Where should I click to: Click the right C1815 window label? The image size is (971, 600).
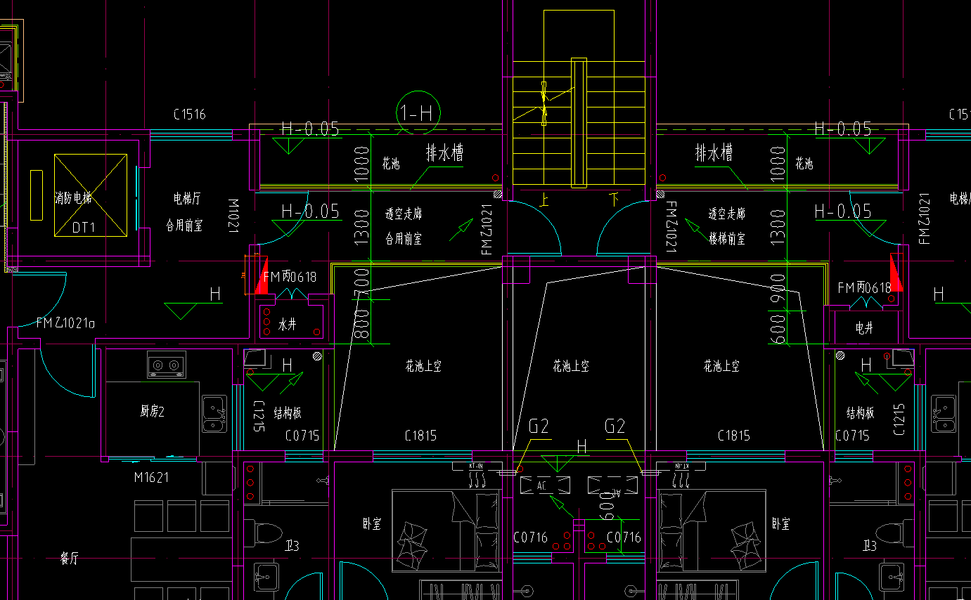pos(734,436)
